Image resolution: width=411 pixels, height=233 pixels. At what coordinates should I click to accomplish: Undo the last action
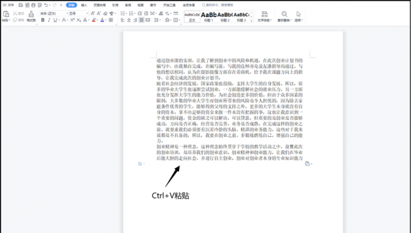(46, 5)
